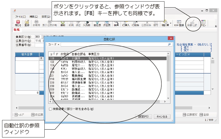Click the 自動仕訳 toolbar icon
The width and height of the screenshot is (221, 139).
click(x=192, y=23)
